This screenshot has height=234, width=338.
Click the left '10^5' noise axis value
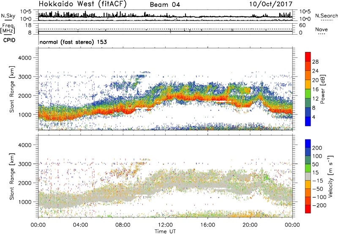26,11
